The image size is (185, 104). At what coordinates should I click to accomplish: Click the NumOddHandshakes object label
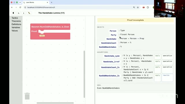coord(108,47)
